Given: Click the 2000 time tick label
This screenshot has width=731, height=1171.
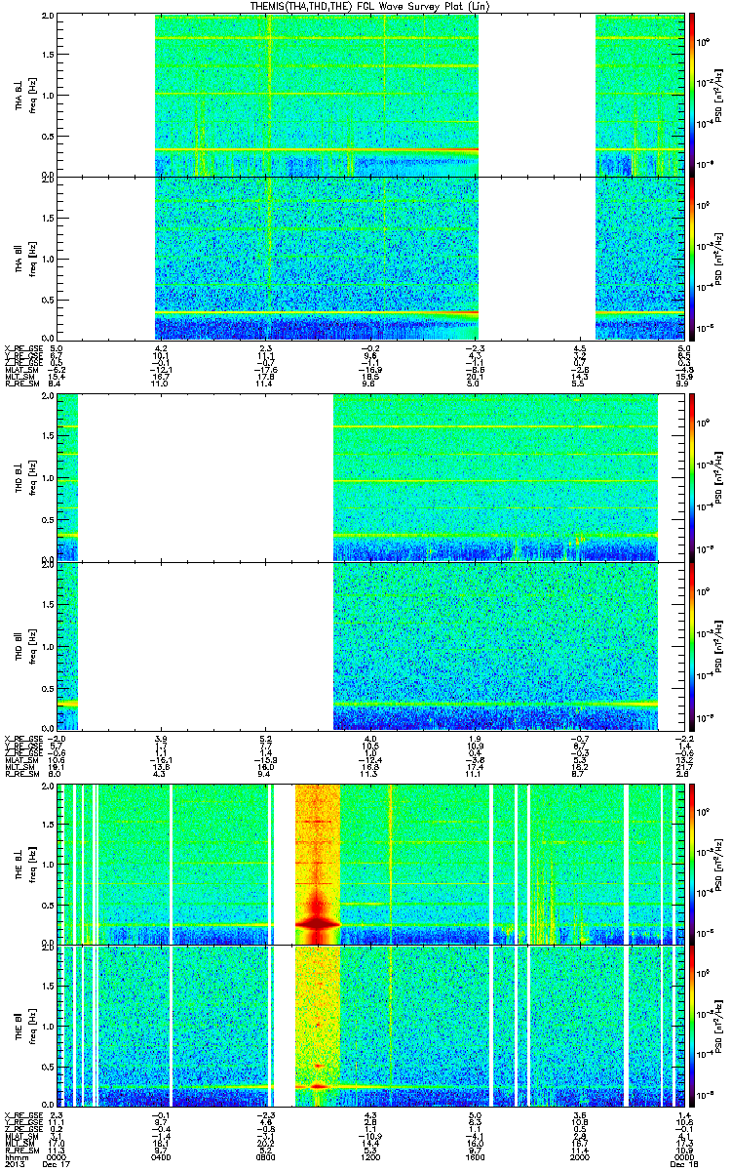Looking at the screenshot, I should tap(580, 1156).
